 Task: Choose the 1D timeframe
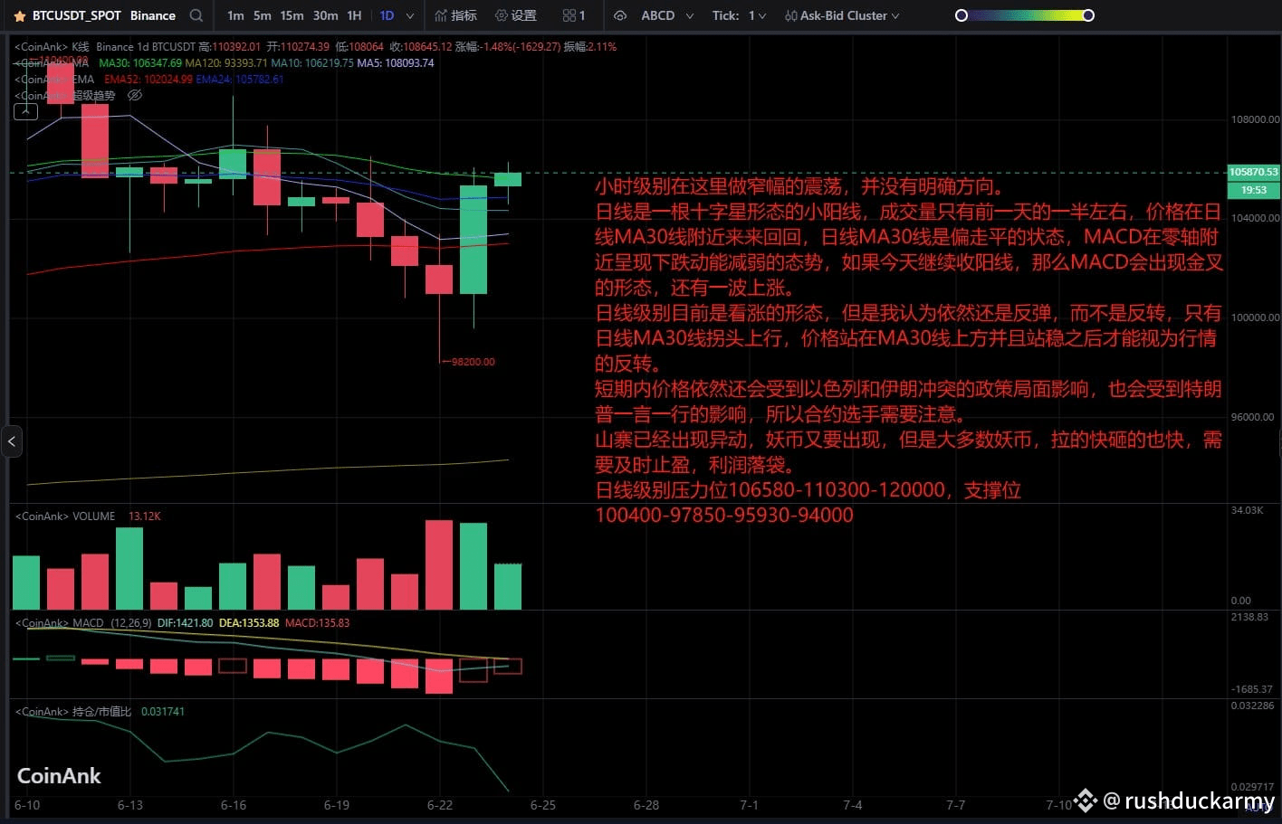tap(387, 15)
